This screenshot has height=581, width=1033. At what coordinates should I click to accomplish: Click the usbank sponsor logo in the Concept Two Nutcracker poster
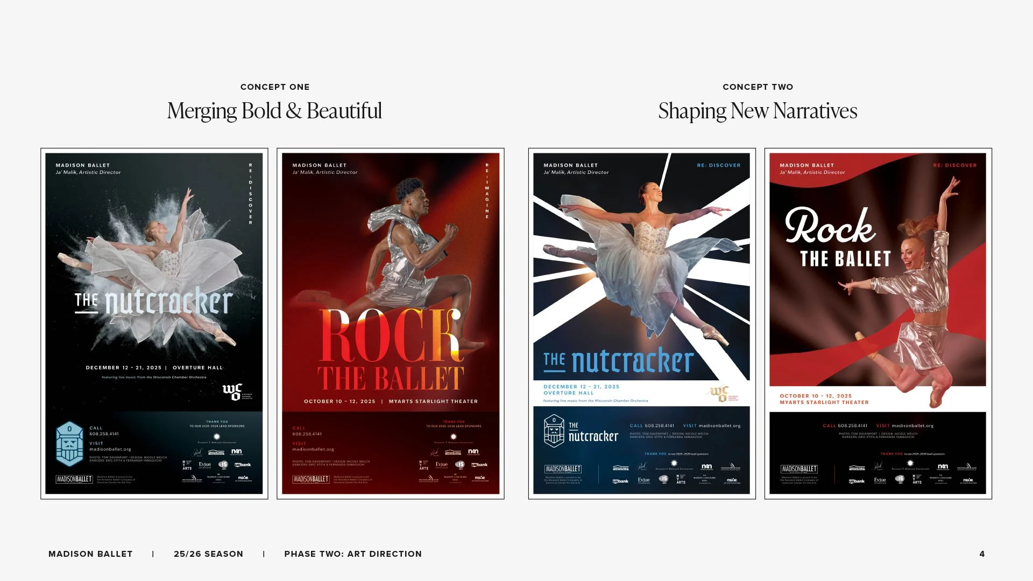click(x=620, y=481)
